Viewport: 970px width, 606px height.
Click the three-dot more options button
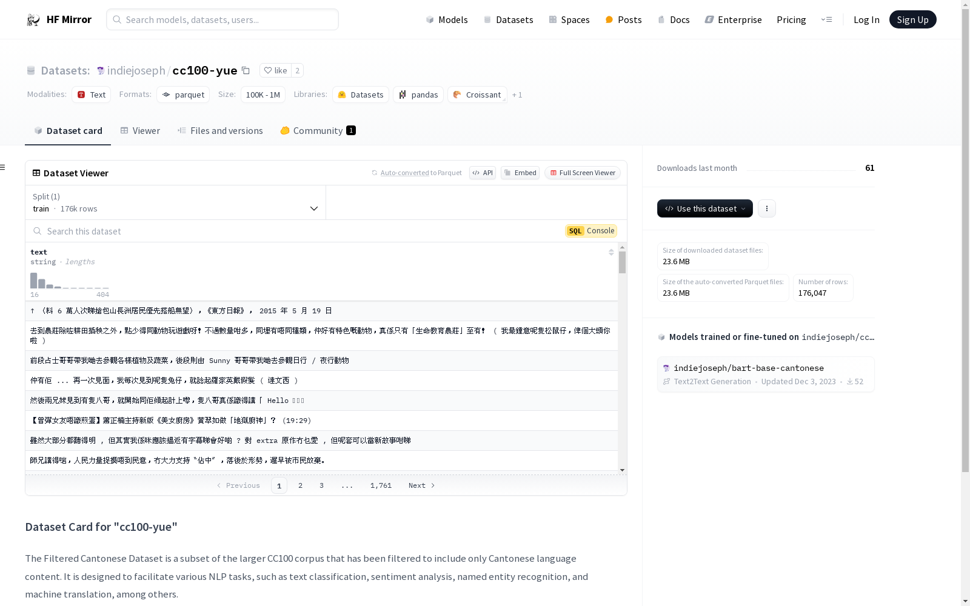click(x=767, y=208)
